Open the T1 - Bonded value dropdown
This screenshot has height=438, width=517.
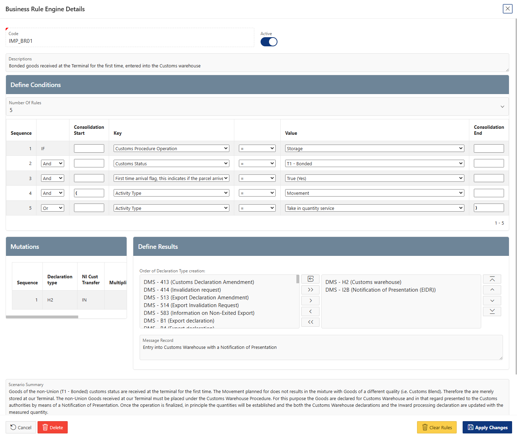click(375, 164)
